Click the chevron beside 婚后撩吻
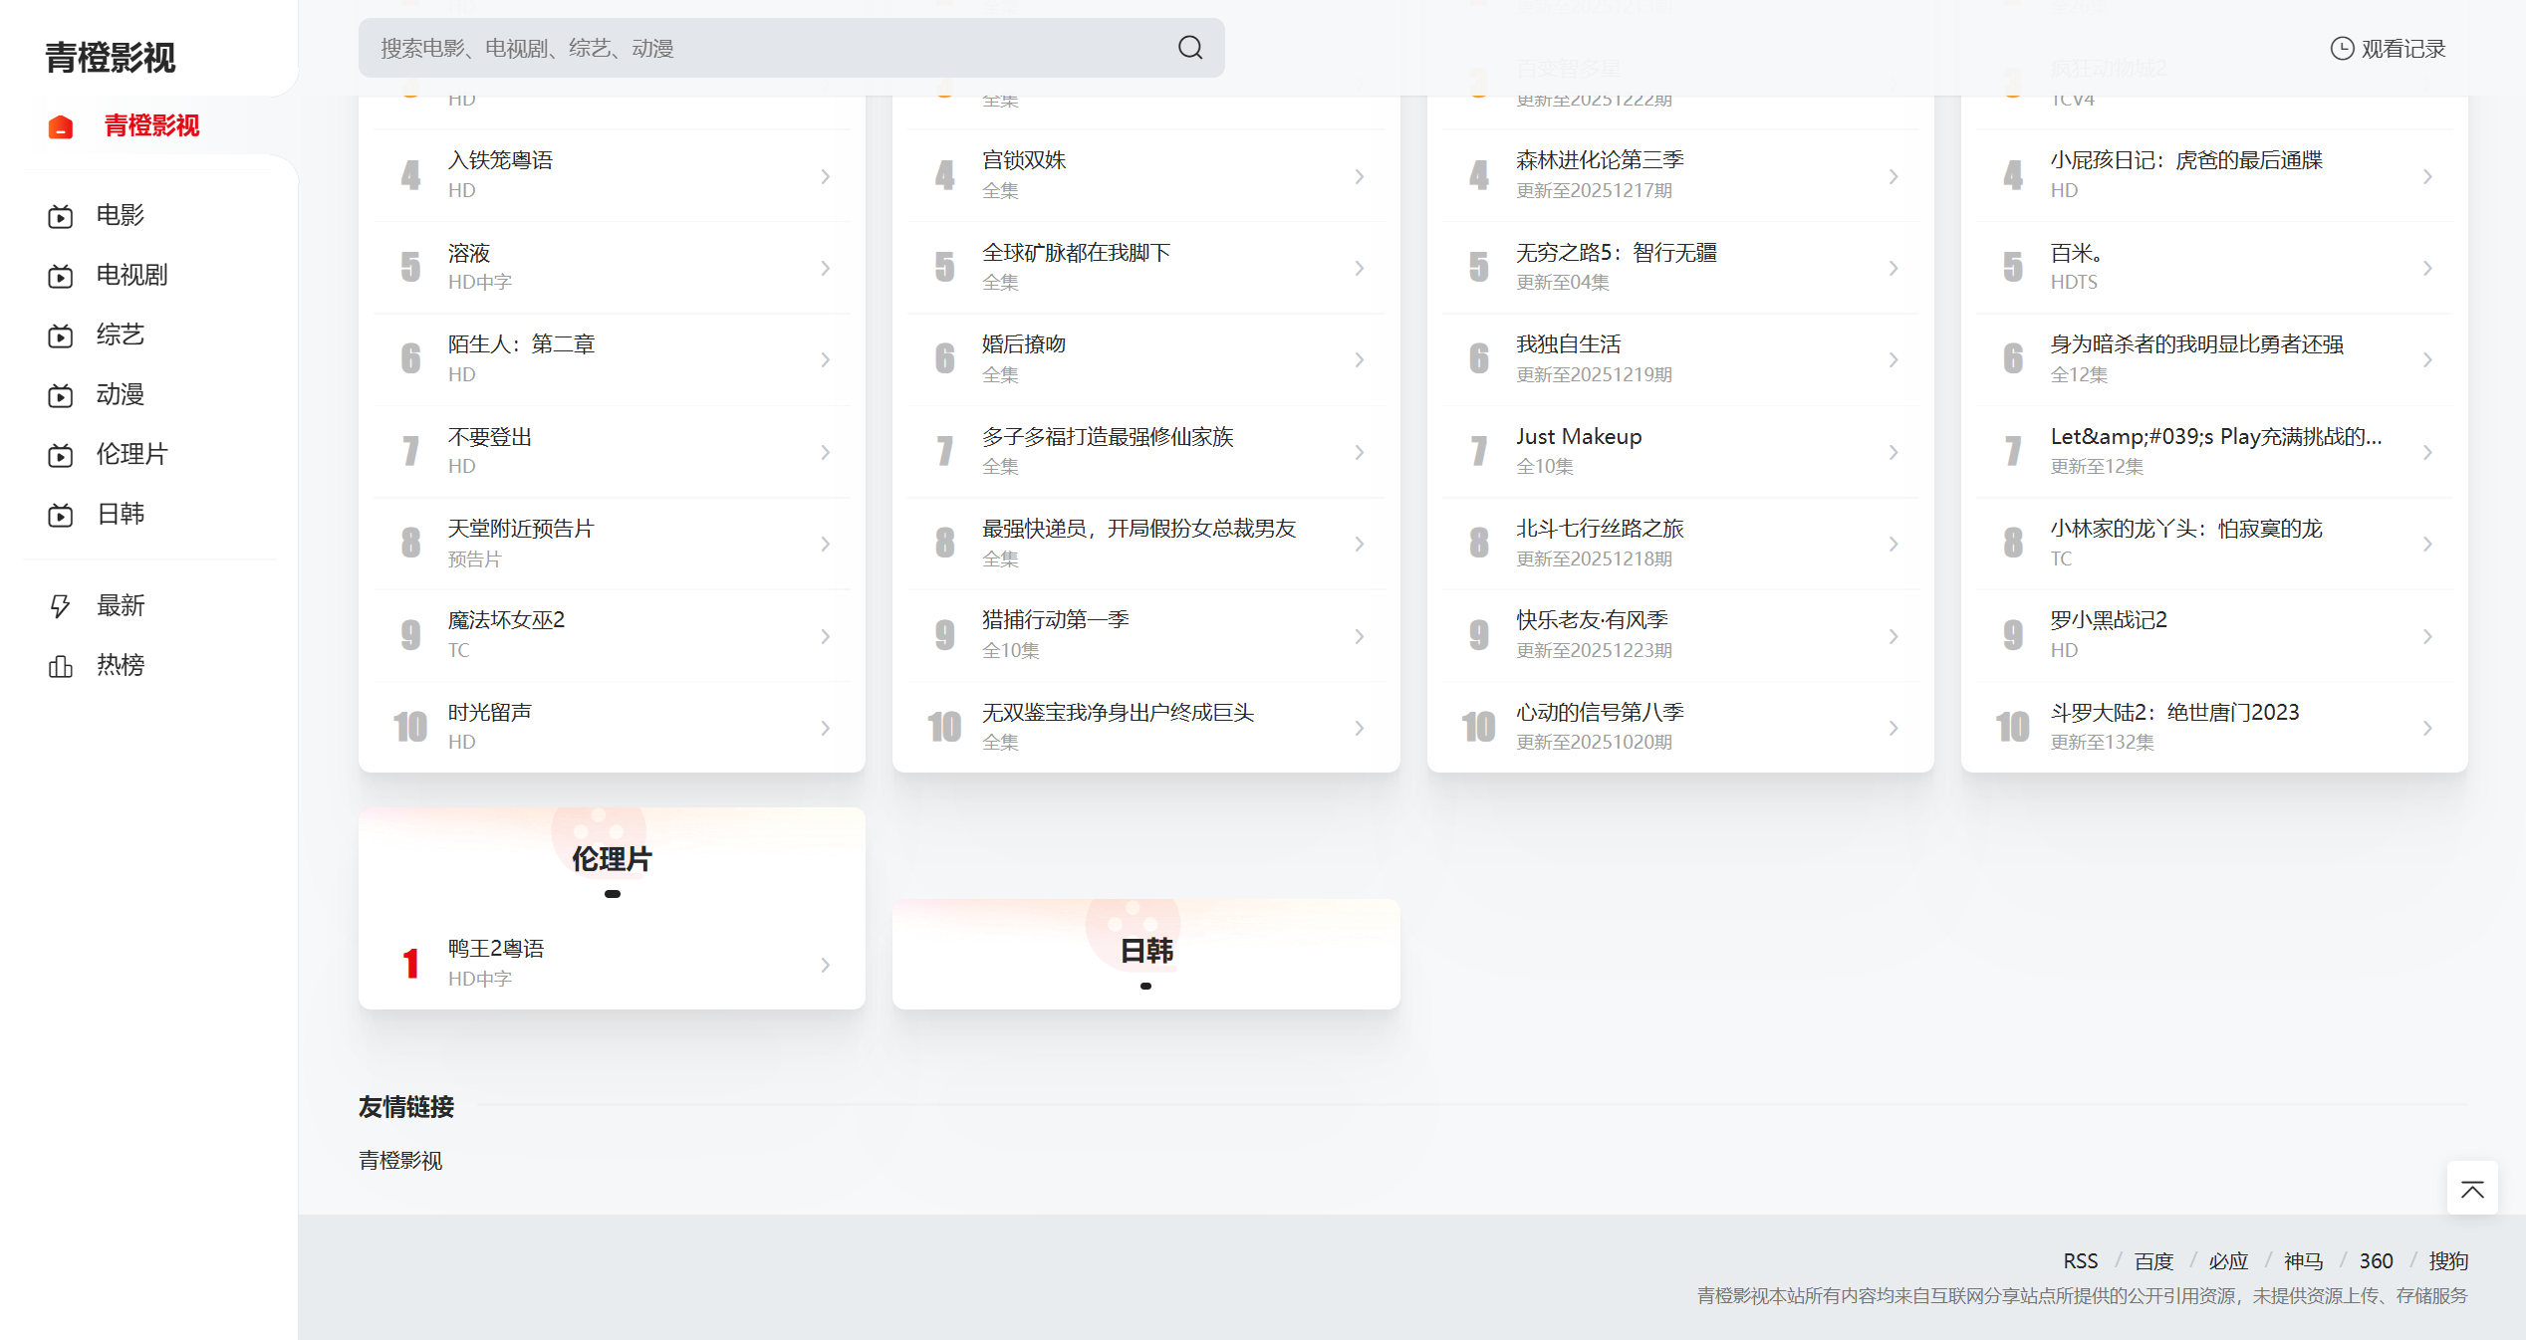Screen dimensions: 2526x1340 click(x=1359, y=359)
